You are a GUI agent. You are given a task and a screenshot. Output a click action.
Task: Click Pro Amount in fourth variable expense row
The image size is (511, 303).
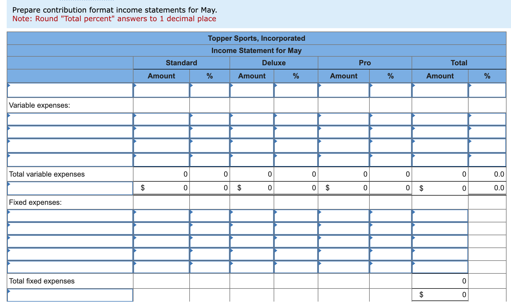click(344, 160)
